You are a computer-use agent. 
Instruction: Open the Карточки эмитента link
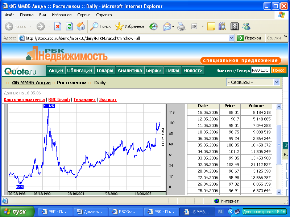24,99
